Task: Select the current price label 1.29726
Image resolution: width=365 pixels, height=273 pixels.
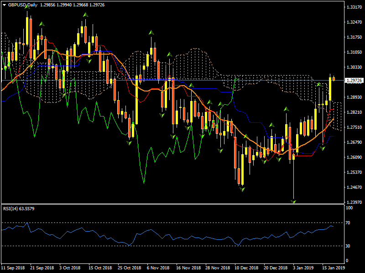Action: 354,81
